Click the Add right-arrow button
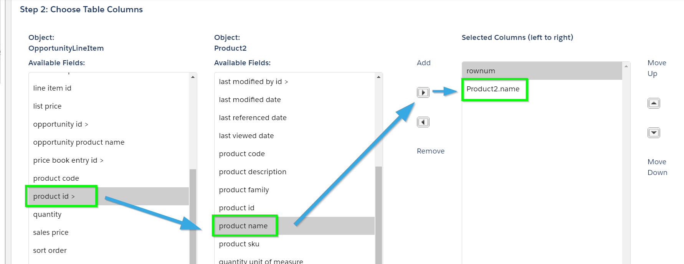The height and width of the screenshot is (264, 684). (x=423, y=92)
